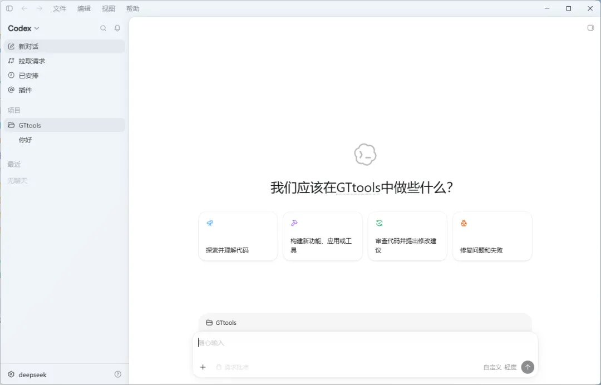Open the 已安排 section

(x=65, y=76)
